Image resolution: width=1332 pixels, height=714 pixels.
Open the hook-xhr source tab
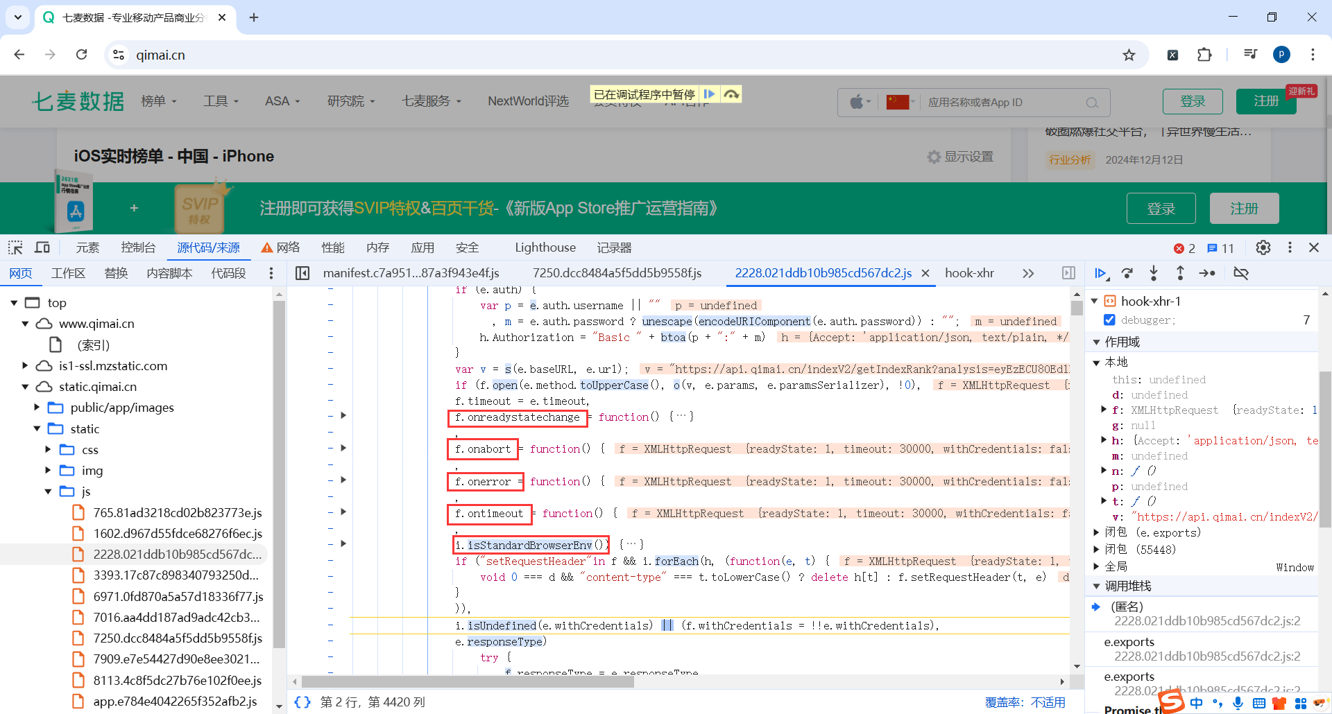(969, 273)
